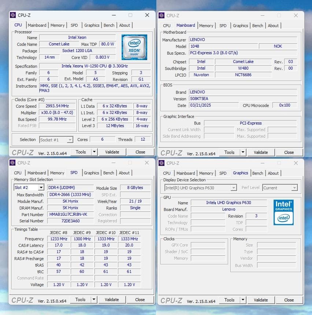Screen dimensions: 312x315
Task: Click the CPU-Z icon in Mainboard window titlebar
Action: 161,16
